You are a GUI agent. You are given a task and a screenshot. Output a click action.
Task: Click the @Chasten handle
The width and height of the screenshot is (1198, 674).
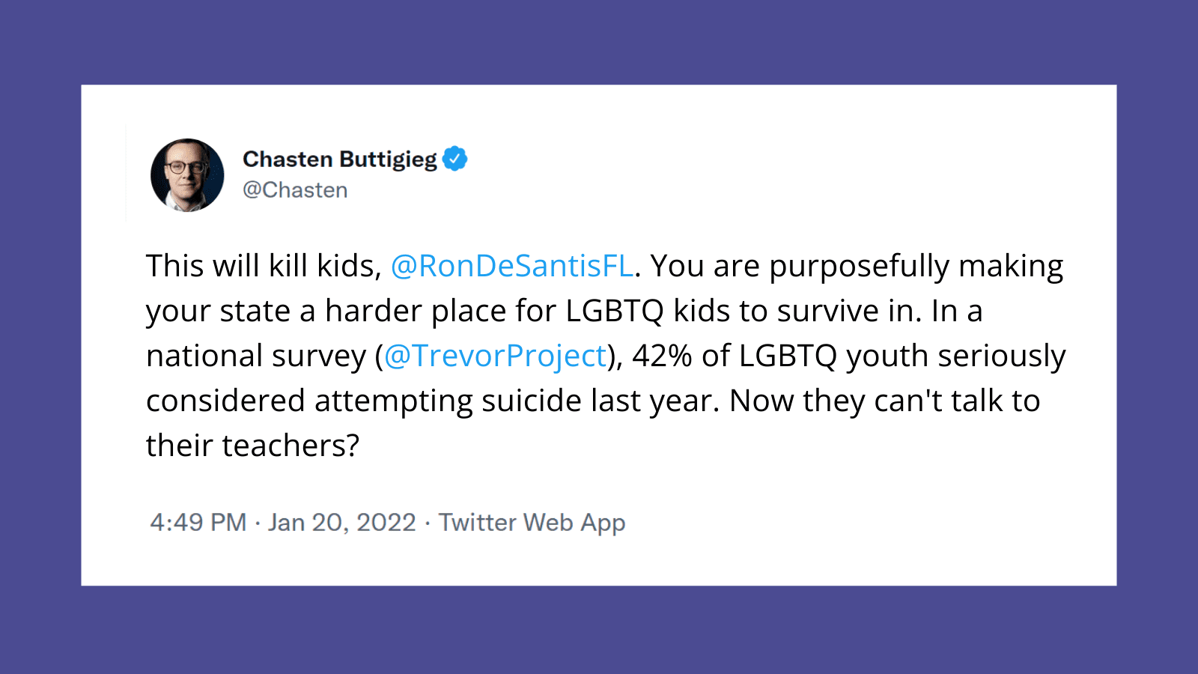(295, 190)
